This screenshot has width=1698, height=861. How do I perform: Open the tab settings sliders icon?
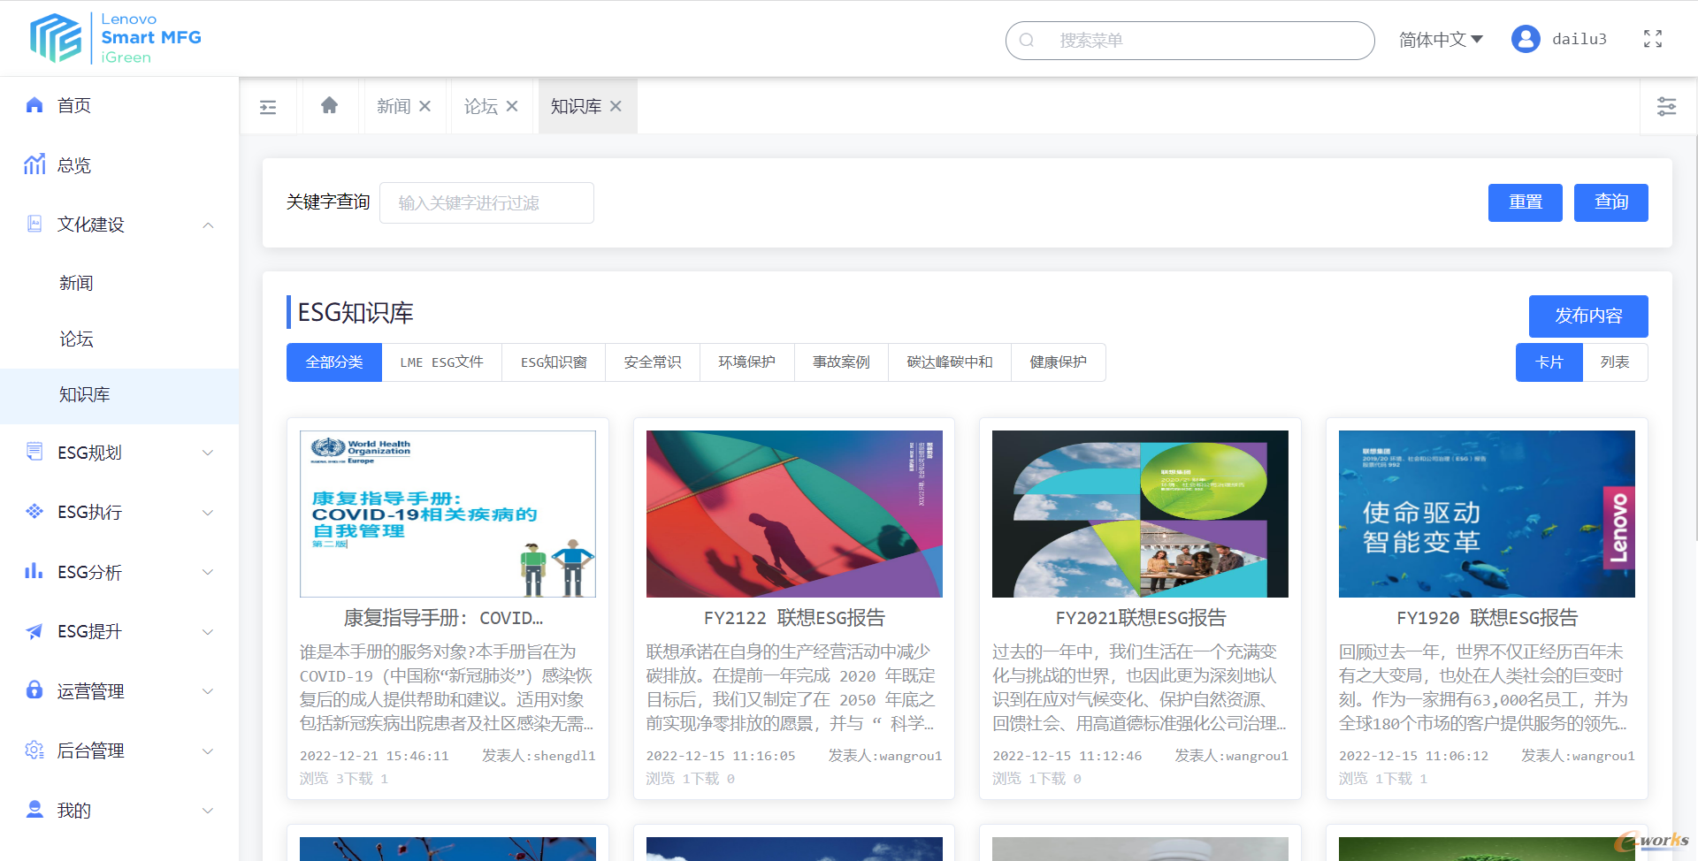[x=1666, y=107]
